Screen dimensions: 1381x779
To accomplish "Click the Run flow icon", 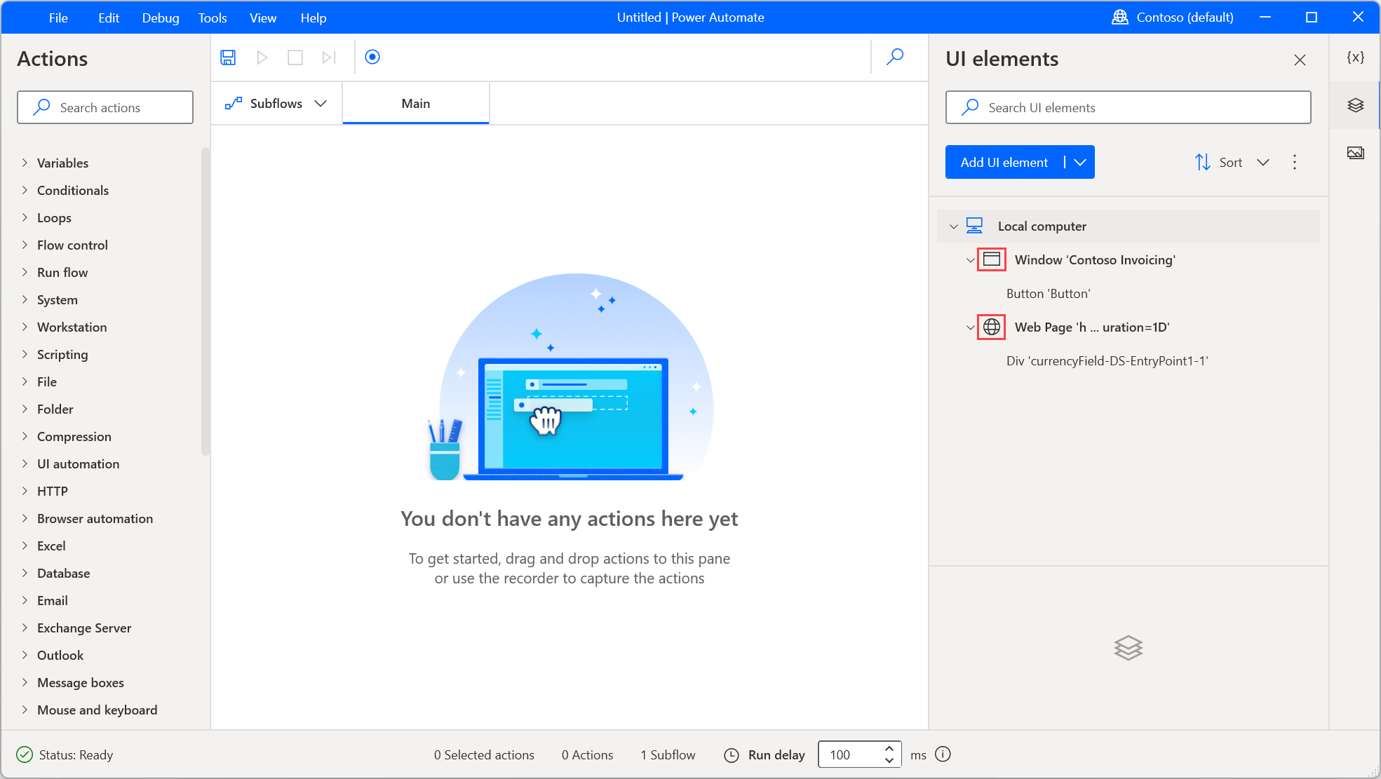I will (262, 56).
